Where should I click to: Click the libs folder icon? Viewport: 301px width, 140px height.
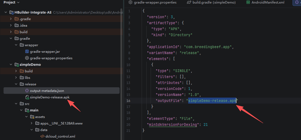point(22,78)
